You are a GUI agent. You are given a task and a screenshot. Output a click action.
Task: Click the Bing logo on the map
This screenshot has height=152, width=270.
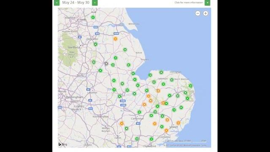click(x=63, y=144)
